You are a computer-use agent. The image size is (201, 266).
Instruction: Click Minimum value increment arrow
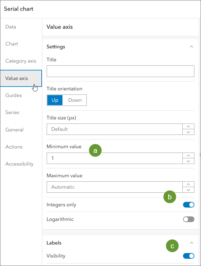click(x=188, y=155)
